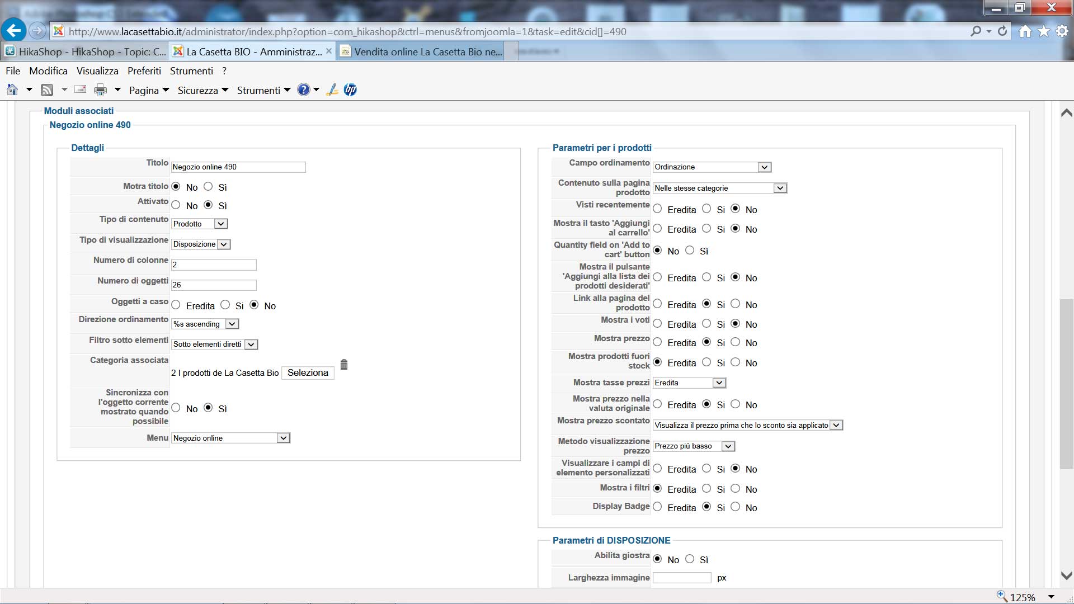This screenshot has width=1074, height=604.
Task: Expand the Campo ordinamento dropdown
Action: click(x=764, y=167)
